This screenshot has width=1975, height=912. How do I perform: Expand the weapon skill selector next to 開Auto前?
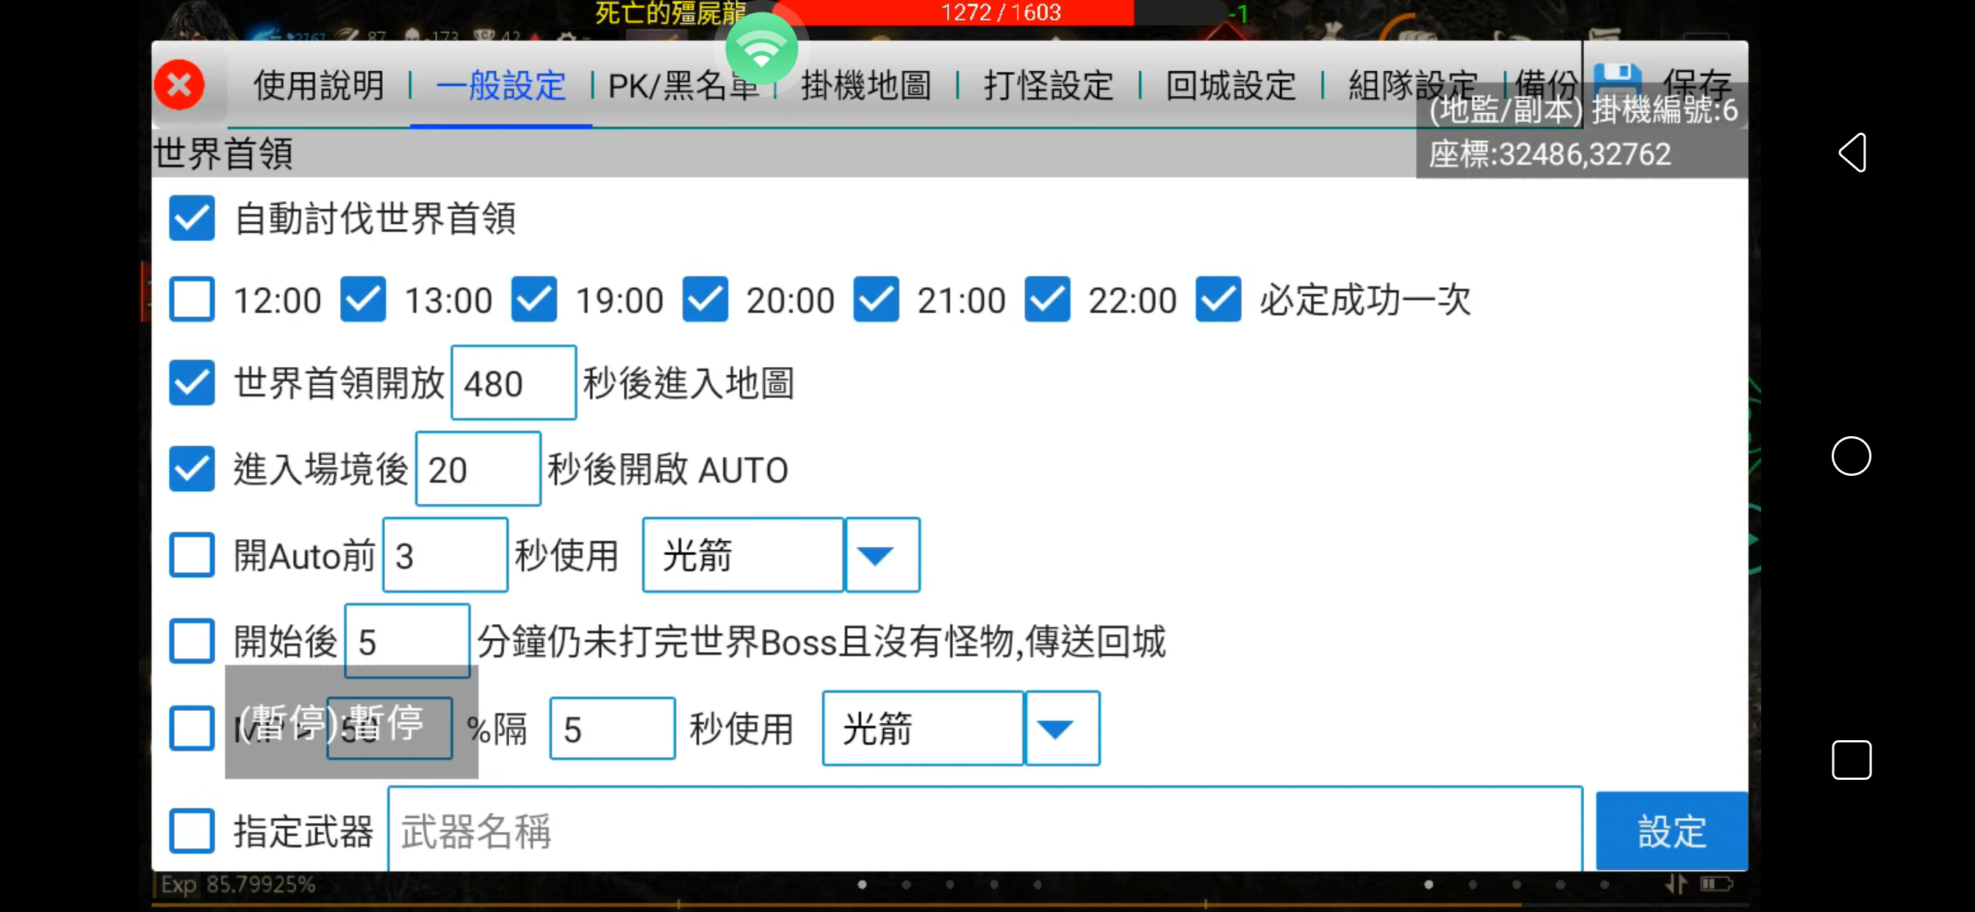(x=882, y=555)
